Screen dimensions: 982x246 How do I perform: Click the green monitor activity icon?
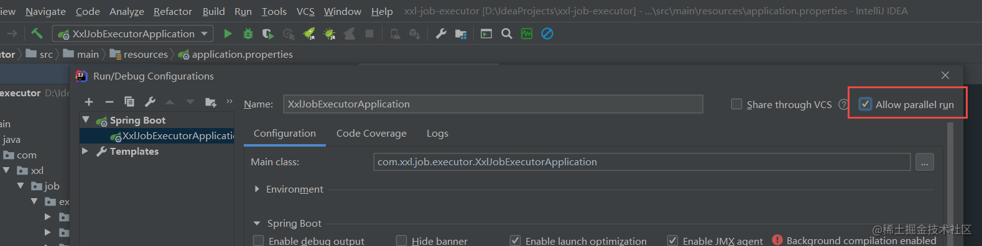pos(527,34)
